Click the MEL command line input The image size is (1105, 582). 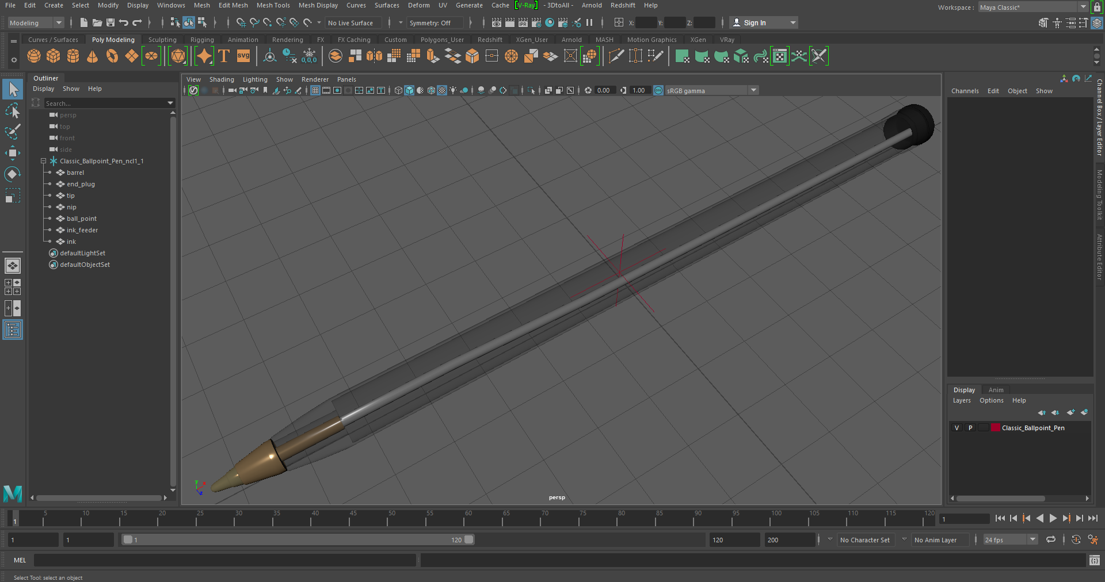pos(224,560)
